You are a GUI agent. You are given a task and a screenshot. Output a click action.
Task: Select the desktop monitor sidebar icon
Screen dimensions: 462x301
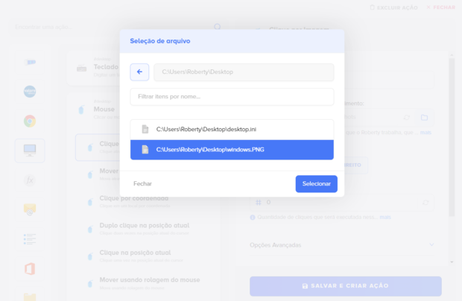[30, 150]
